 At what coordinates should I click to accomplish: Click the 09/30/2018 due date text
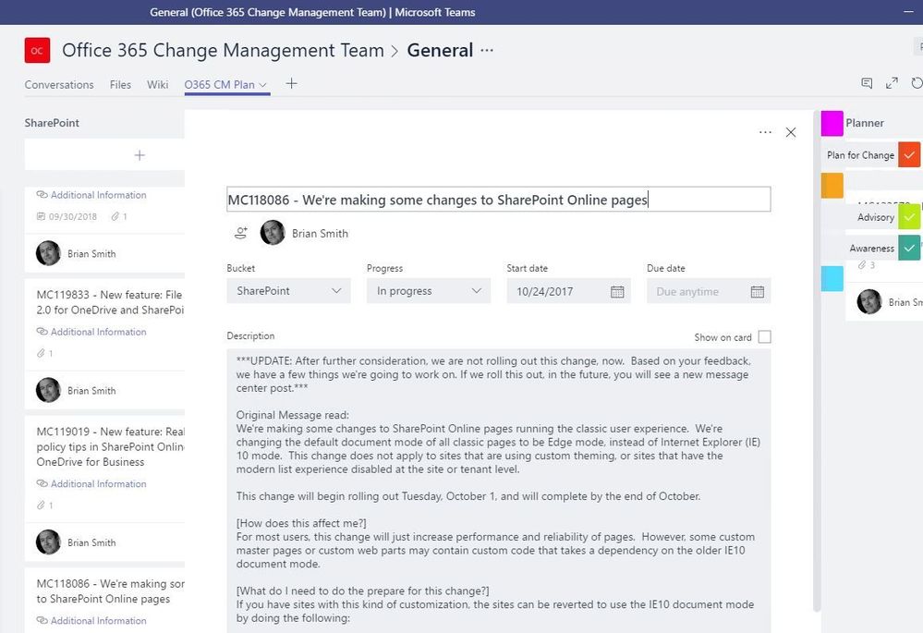coord(73,216)
